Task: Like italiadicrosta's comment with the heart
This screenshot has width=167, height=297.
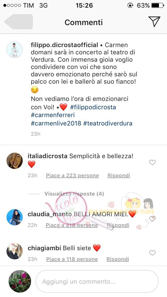Action: 152,162
